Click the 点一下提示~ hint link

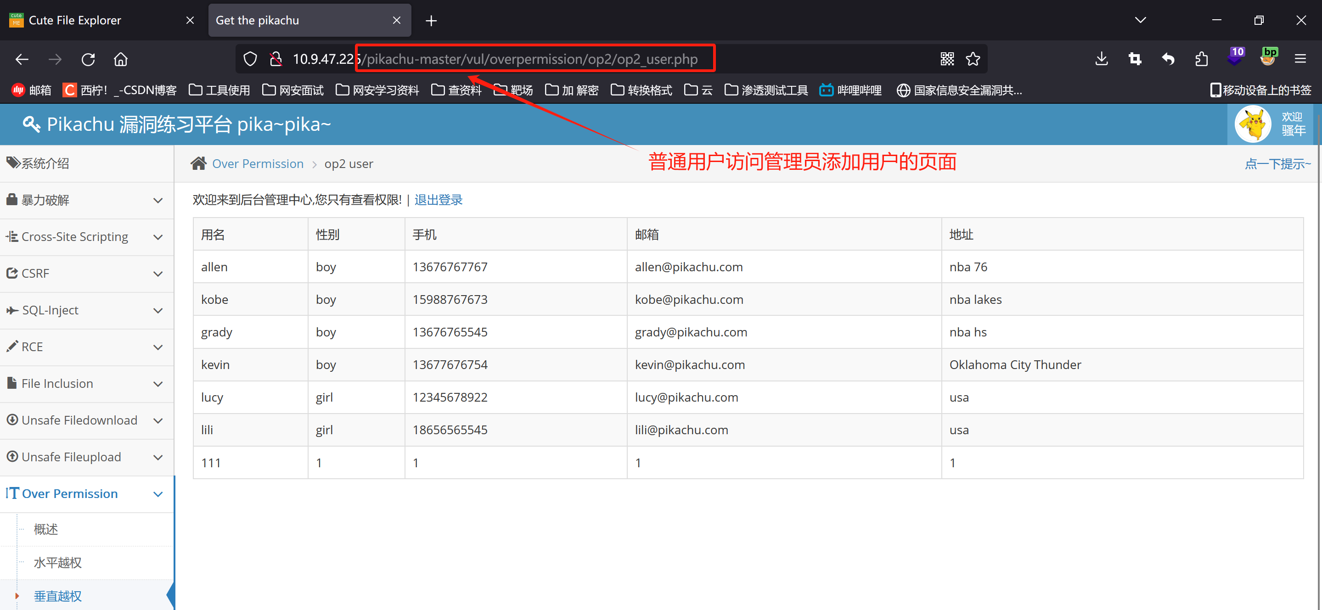(x=1278, y=164)
